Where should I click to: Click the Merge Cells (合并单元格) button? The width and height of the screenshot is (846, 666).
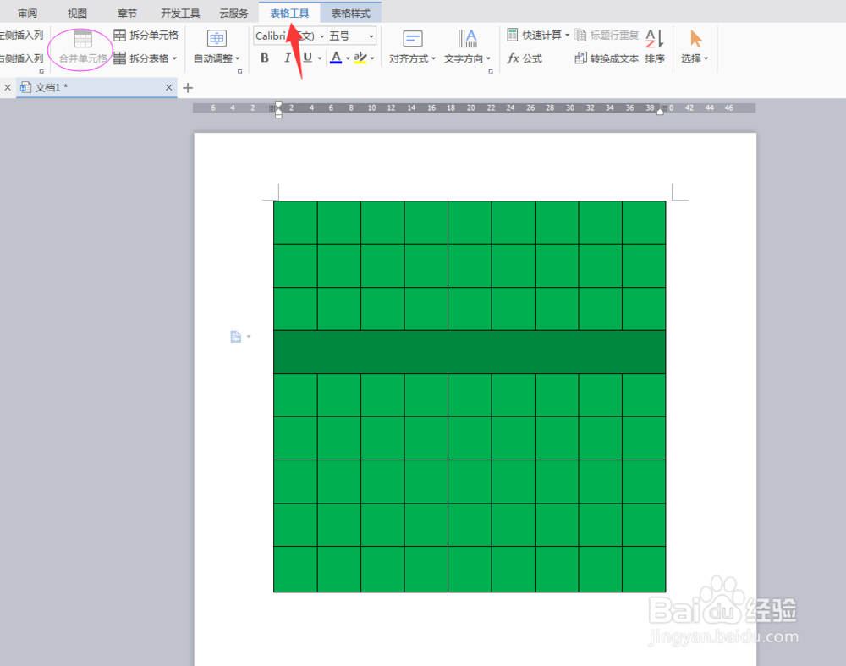pyautogui.click(x=83, y=47)
